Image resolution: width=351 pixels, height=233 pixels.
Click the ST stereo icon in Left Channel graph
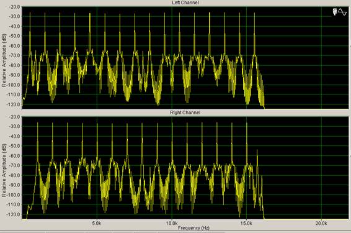(x=335, y=12)
